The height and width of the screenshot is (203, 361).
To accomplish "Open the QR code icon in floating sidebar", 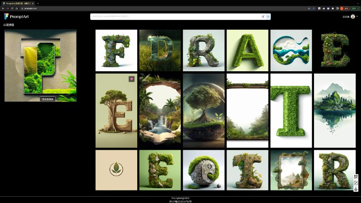I will click(356, 177).
